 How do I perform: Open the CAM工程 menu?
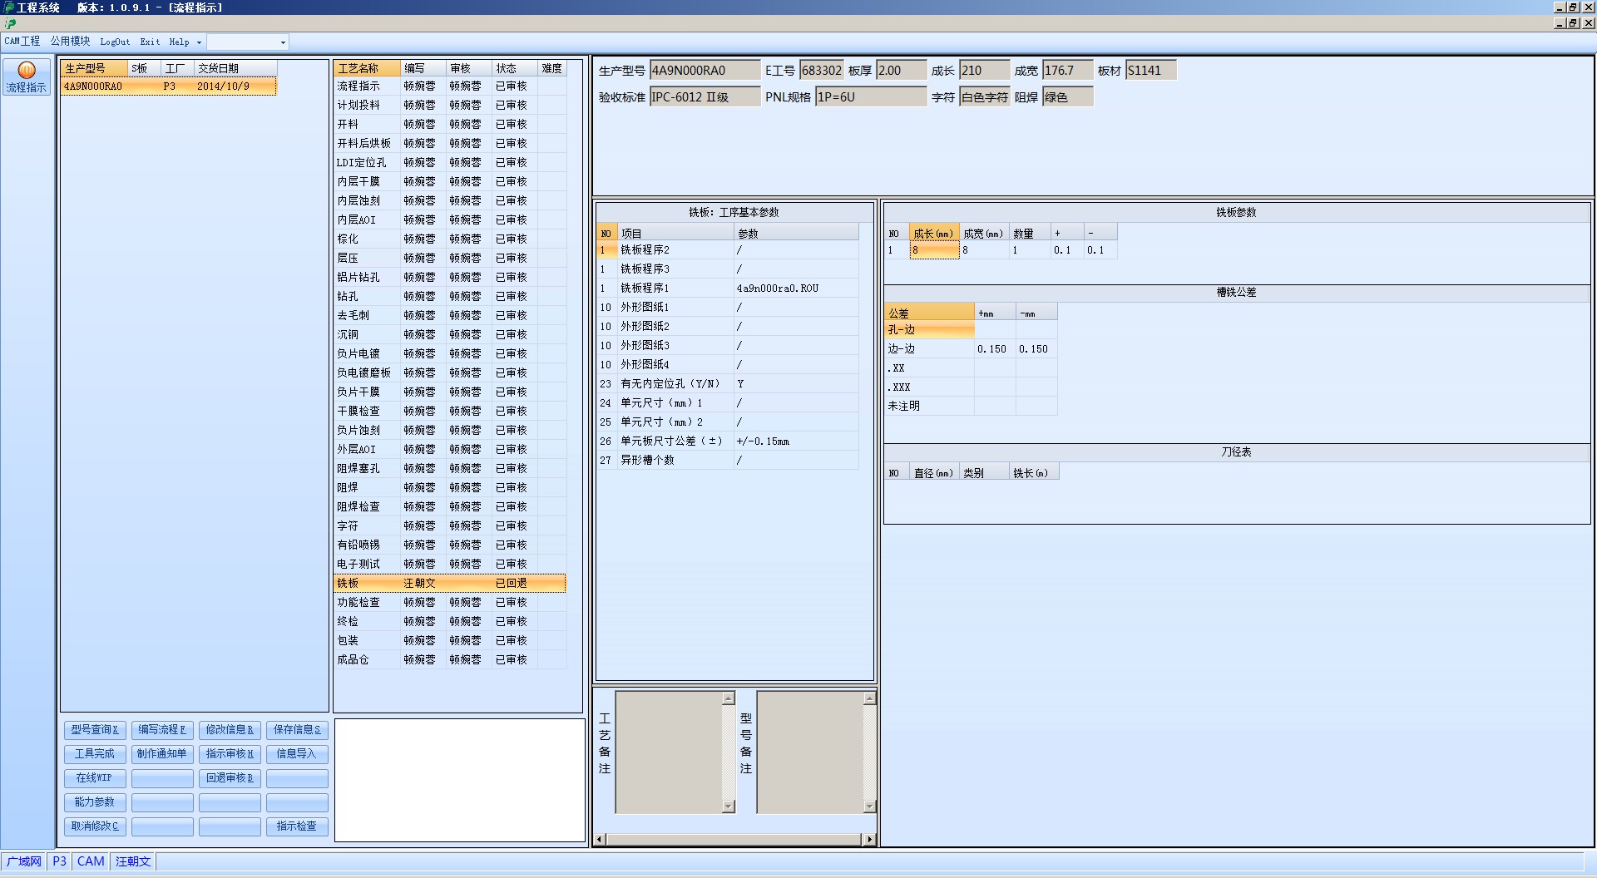(x=22, y=42)
